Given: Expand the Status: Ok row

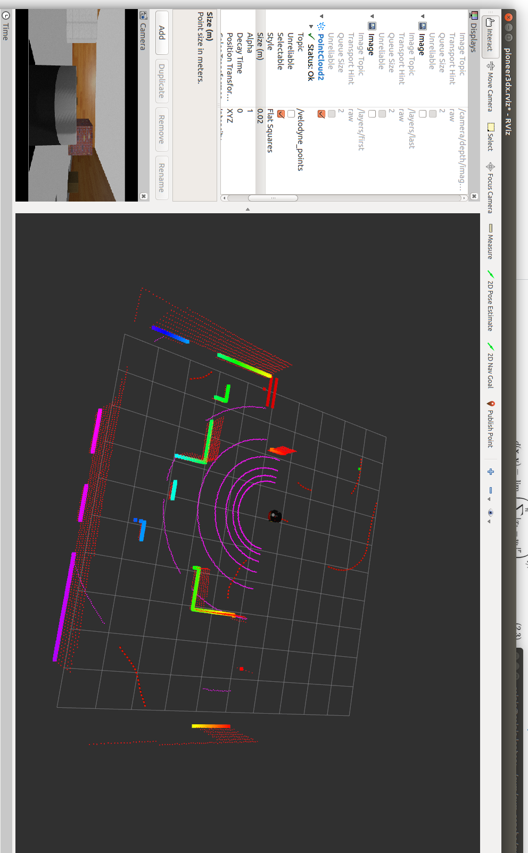Looking at the screenshot, I should click(x=311, y=26).
